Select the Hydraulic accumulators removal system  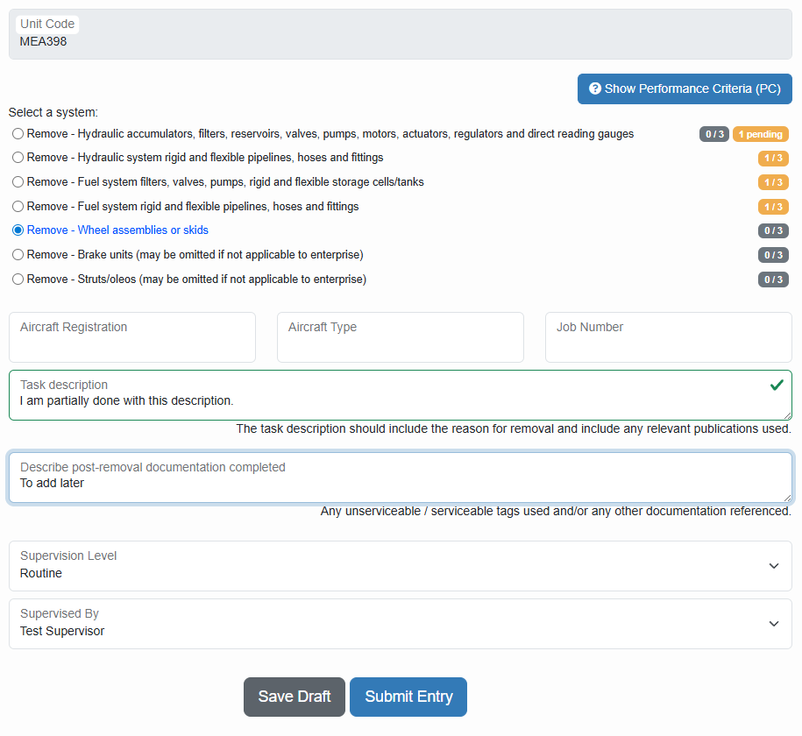click(18, 133)
